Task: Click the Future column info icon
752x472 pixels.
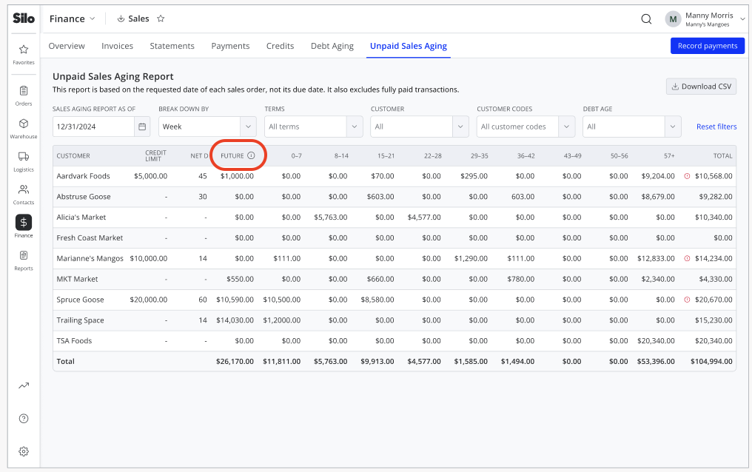Action: click(x=251, y=156)
